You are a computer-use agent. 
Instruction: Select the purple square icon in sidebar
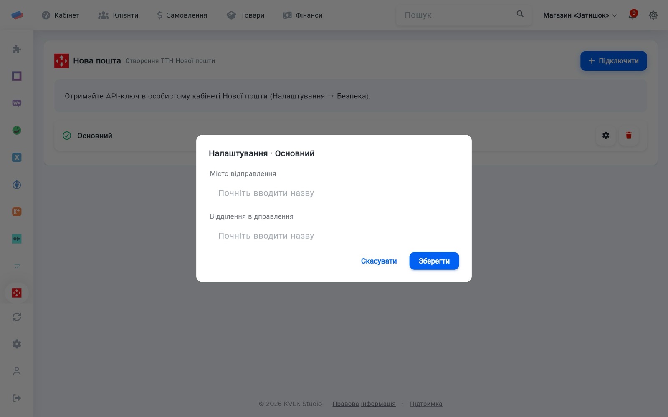click(17, 76)
